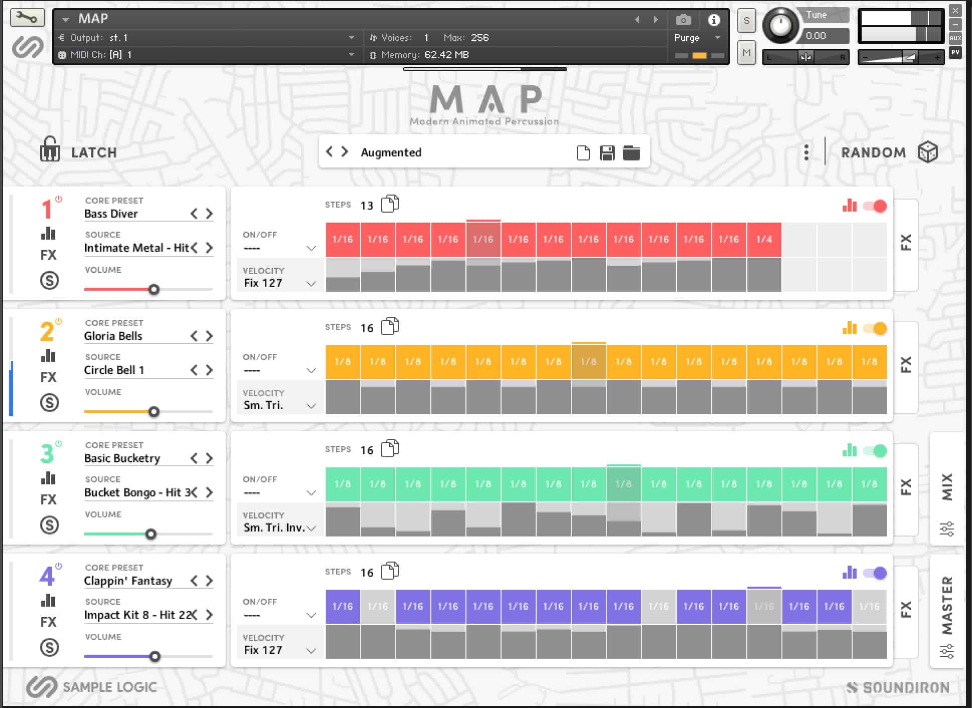The height and width of the screenshot is (708, 972).
Task: Create a new preset using the blank page icon
Action: click(582, 152)
